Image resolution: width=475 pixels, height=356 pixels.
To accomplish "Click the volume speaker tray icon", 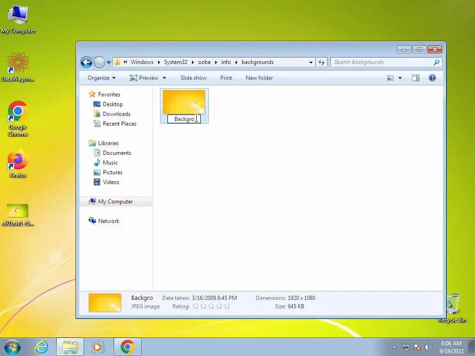I will pyautogui.click(x=428, y=347).
